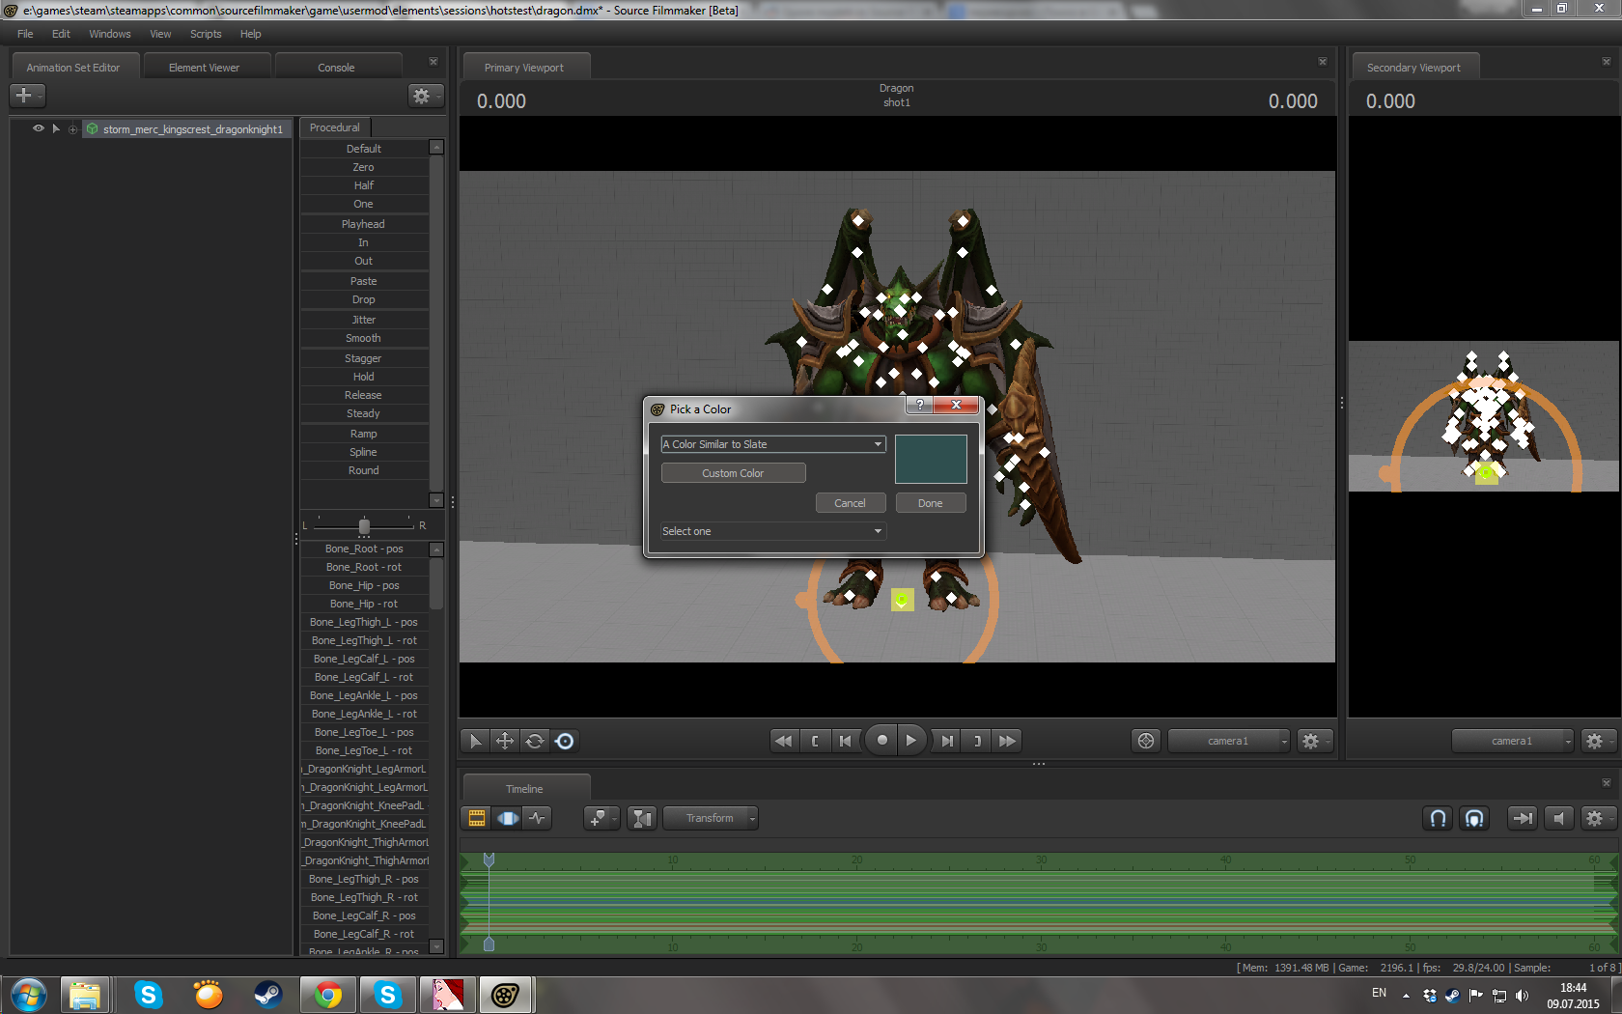The width and height of the screenshot is (1622, 1014).
Task: Switch to the graph editor mode
Action: click(538, 818)
